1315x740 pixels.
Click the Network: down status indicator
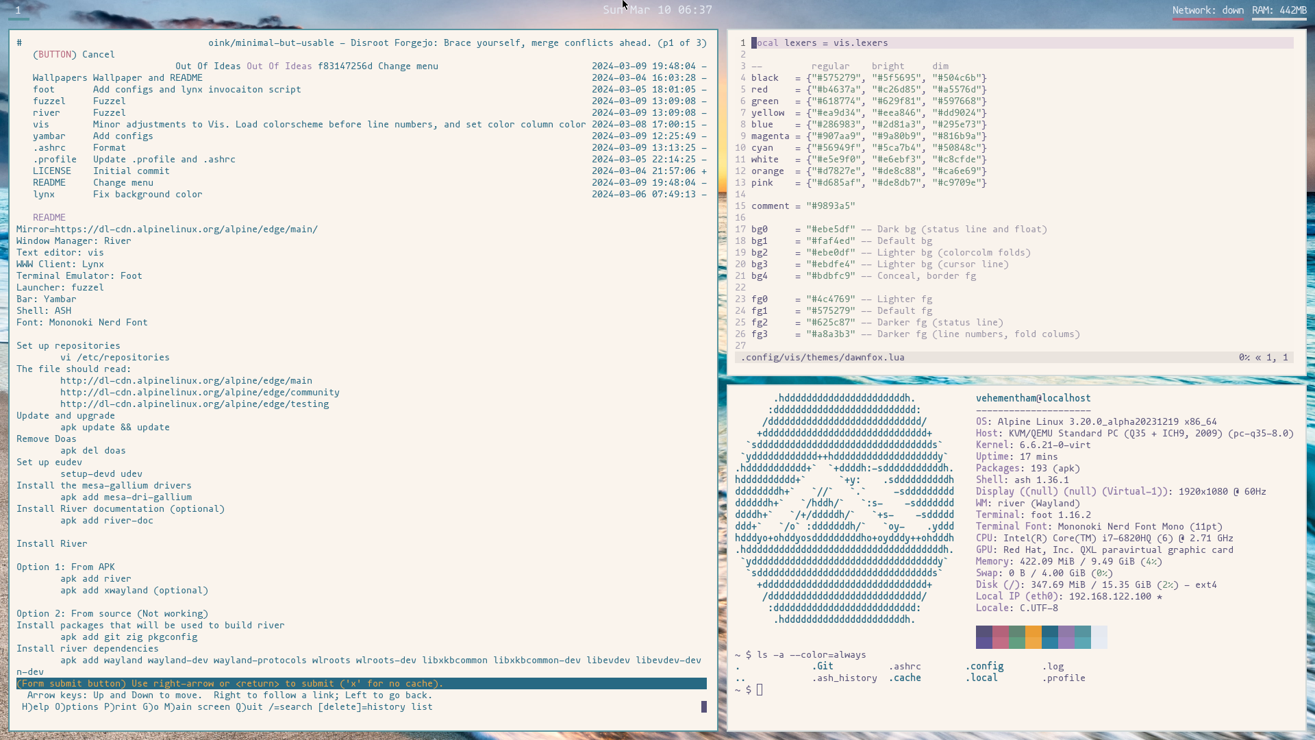coord(1208,10)
